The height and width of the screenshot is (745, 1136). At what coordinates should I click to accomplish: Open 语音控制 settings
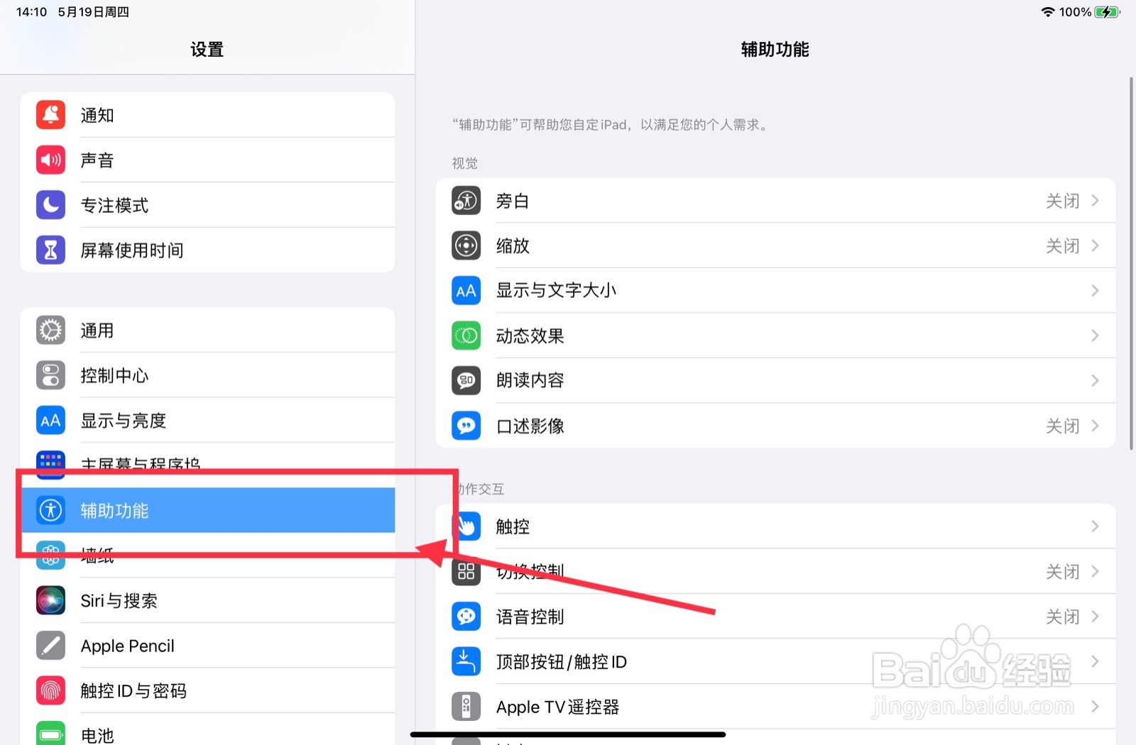click(775, 617)
